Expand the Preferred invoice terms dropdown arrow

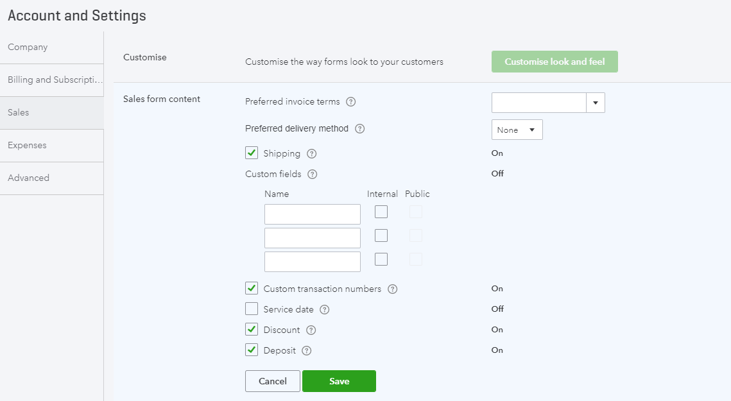coord(596,103)
